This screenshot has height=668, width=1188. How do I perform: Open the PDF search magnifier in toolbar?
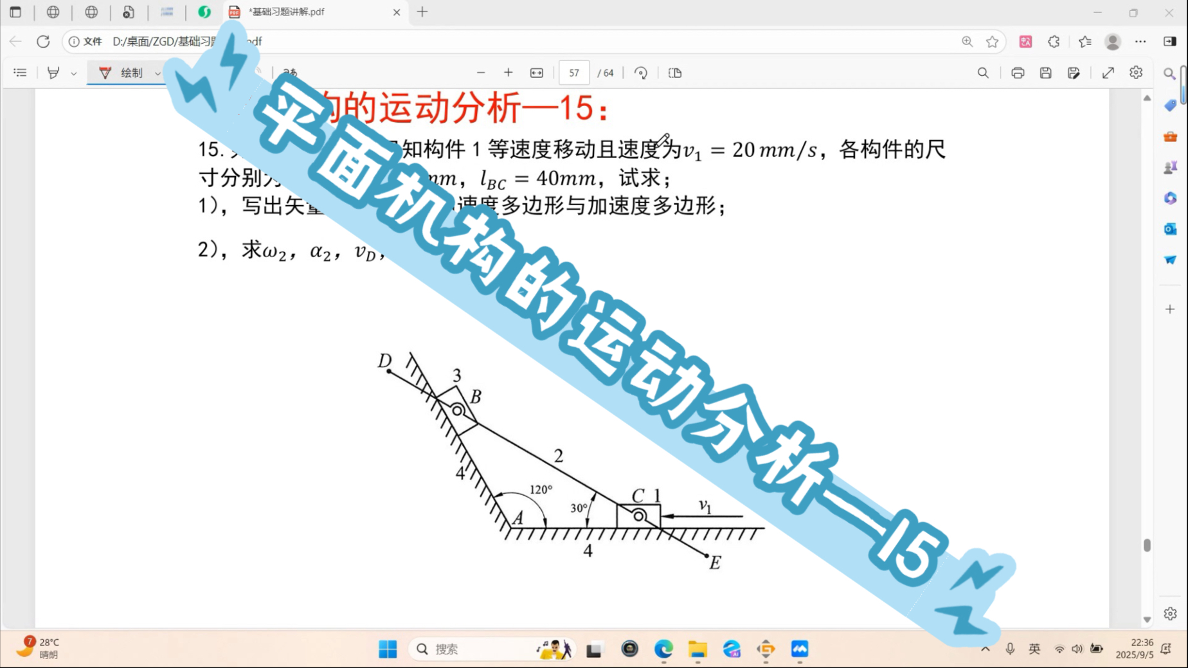983,73
